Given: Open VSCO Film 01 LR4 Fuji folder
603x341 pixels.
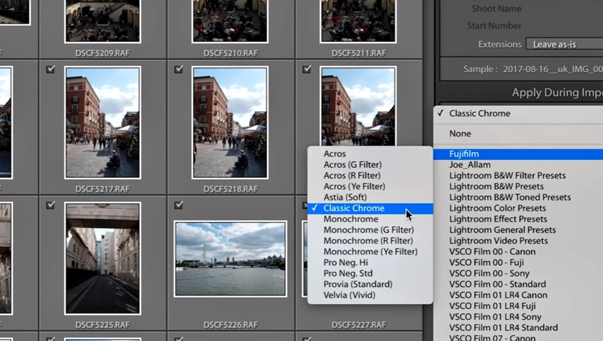Looking at the screenshot, I should [x=518, y=306].
